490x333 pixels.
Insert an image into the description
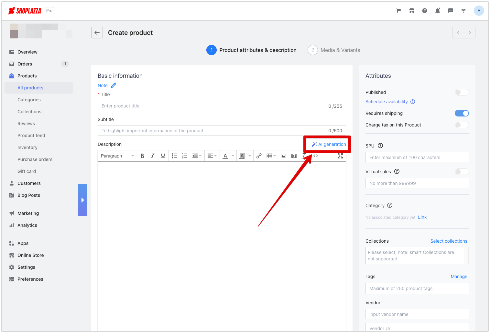(283, 156)
